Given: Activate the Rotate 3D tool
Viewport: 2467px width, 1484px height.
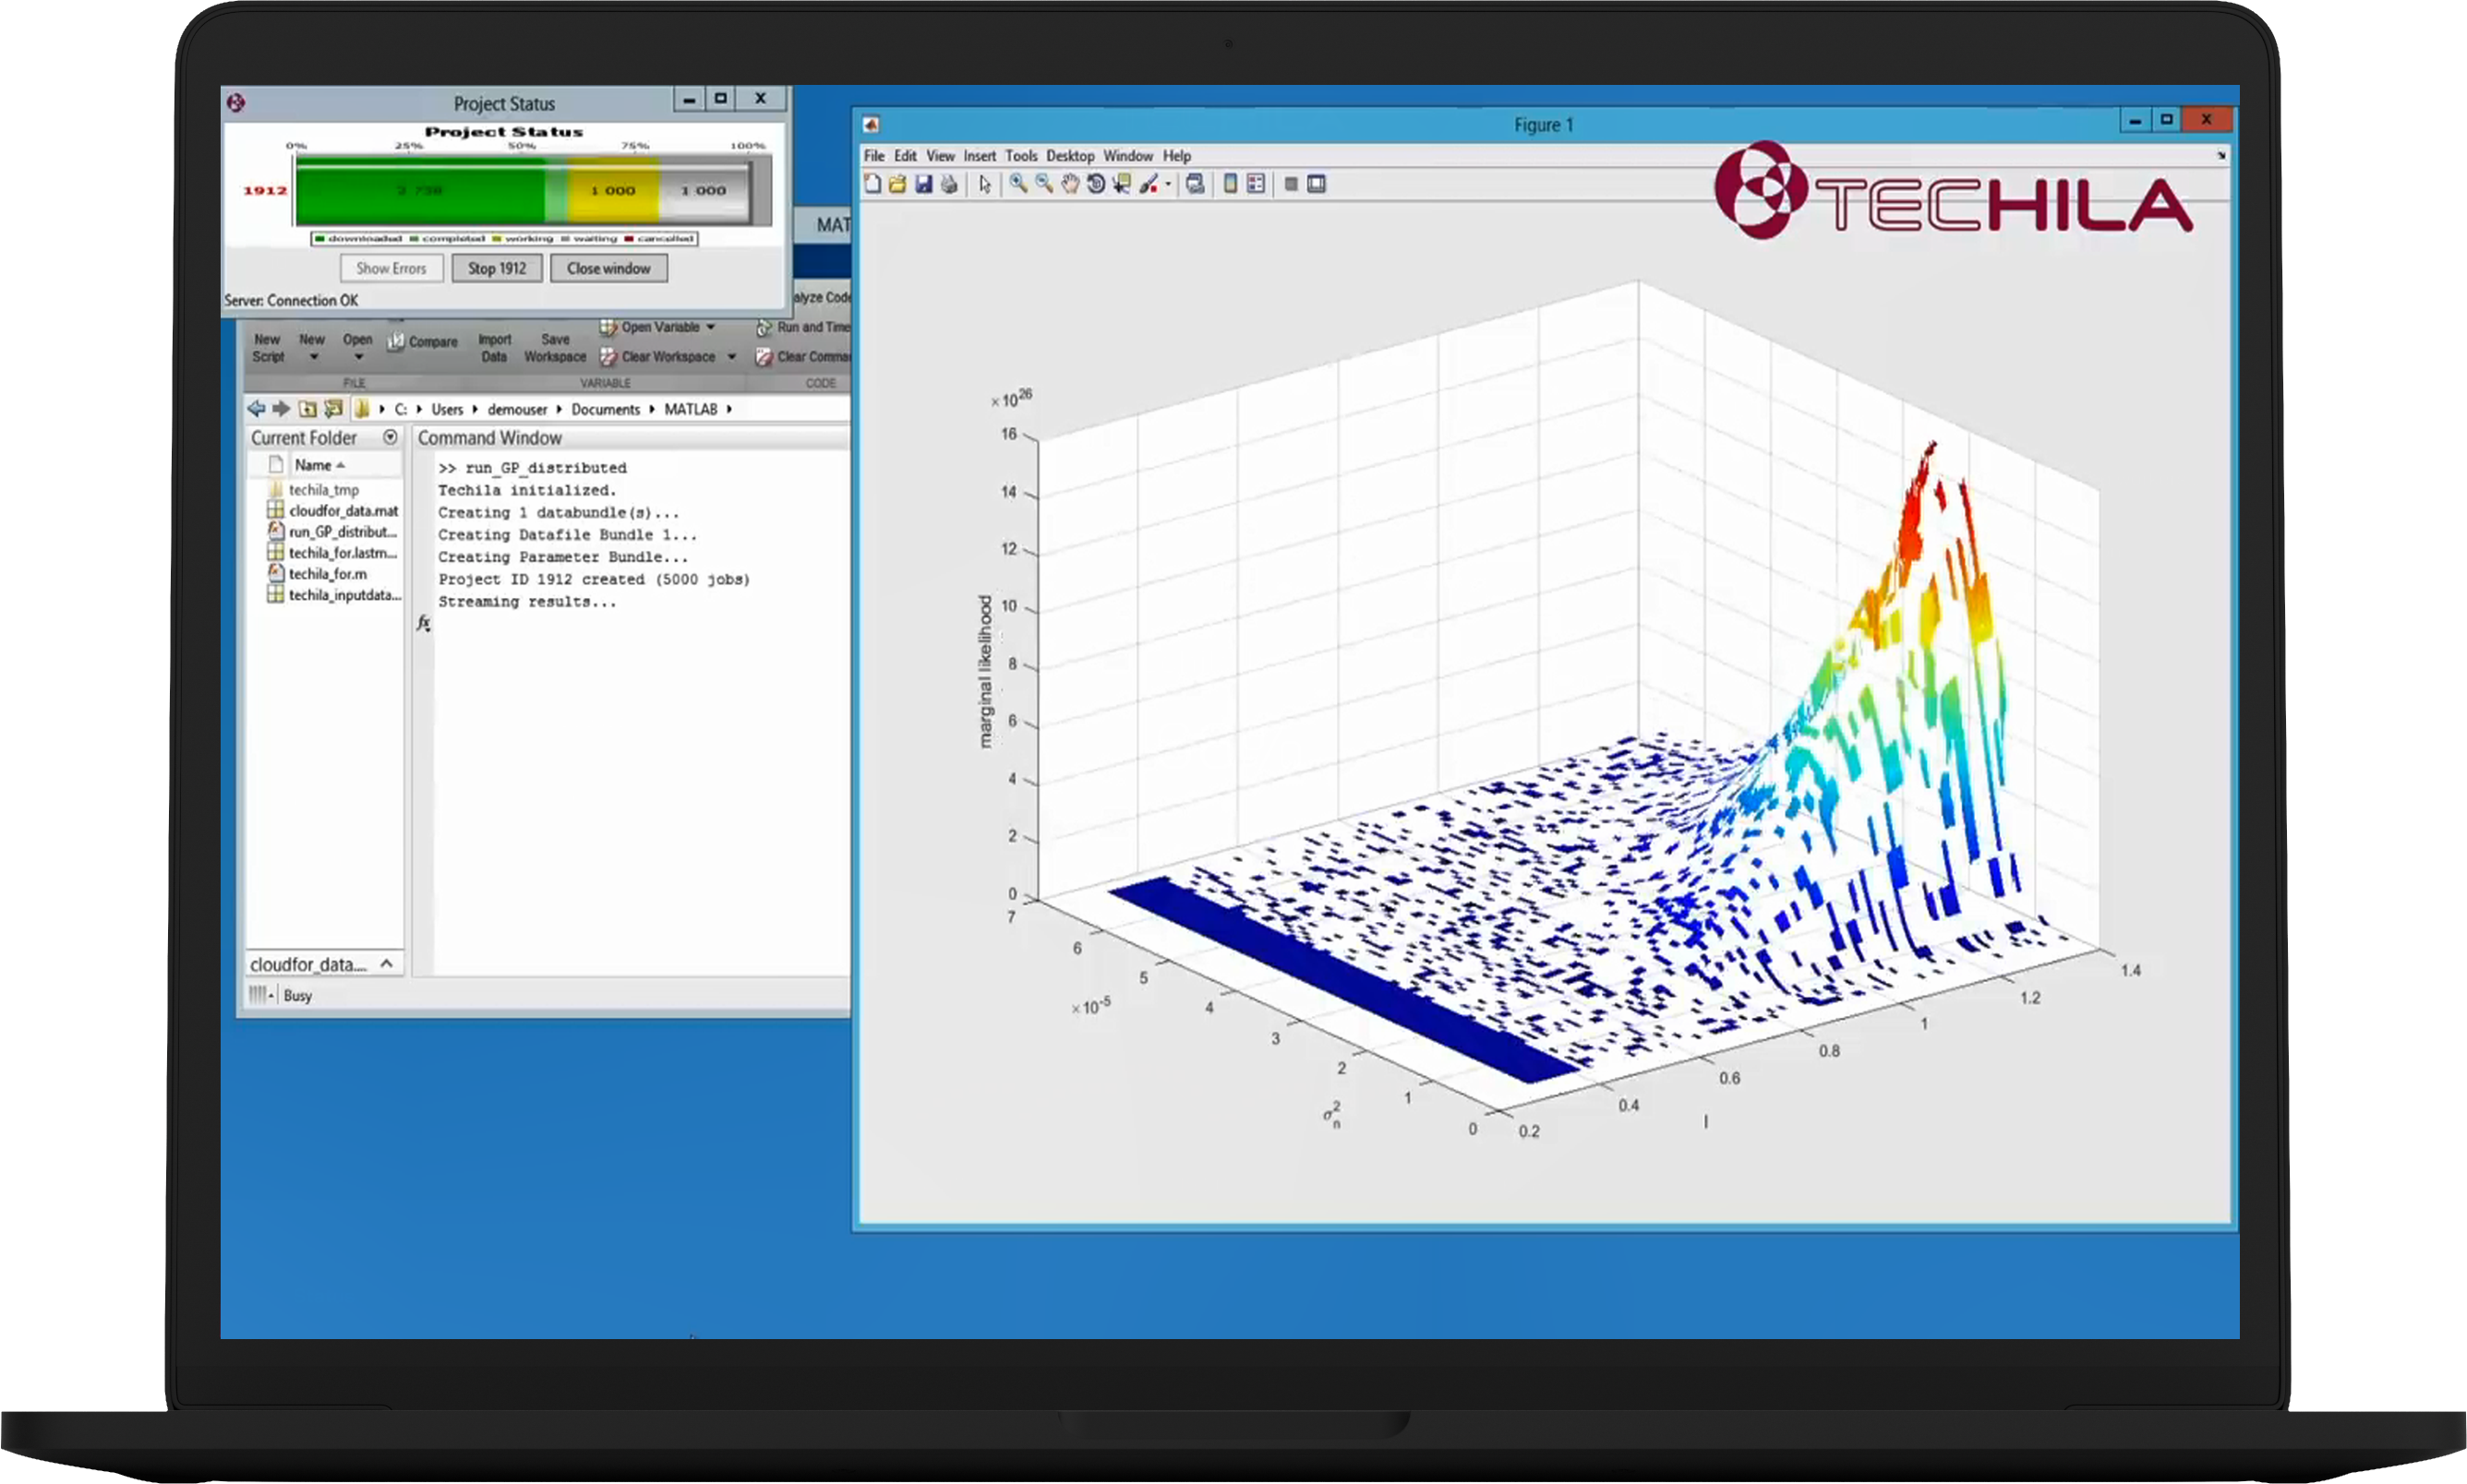Looking at the screenshot, I should click(x=1095, y=184).
